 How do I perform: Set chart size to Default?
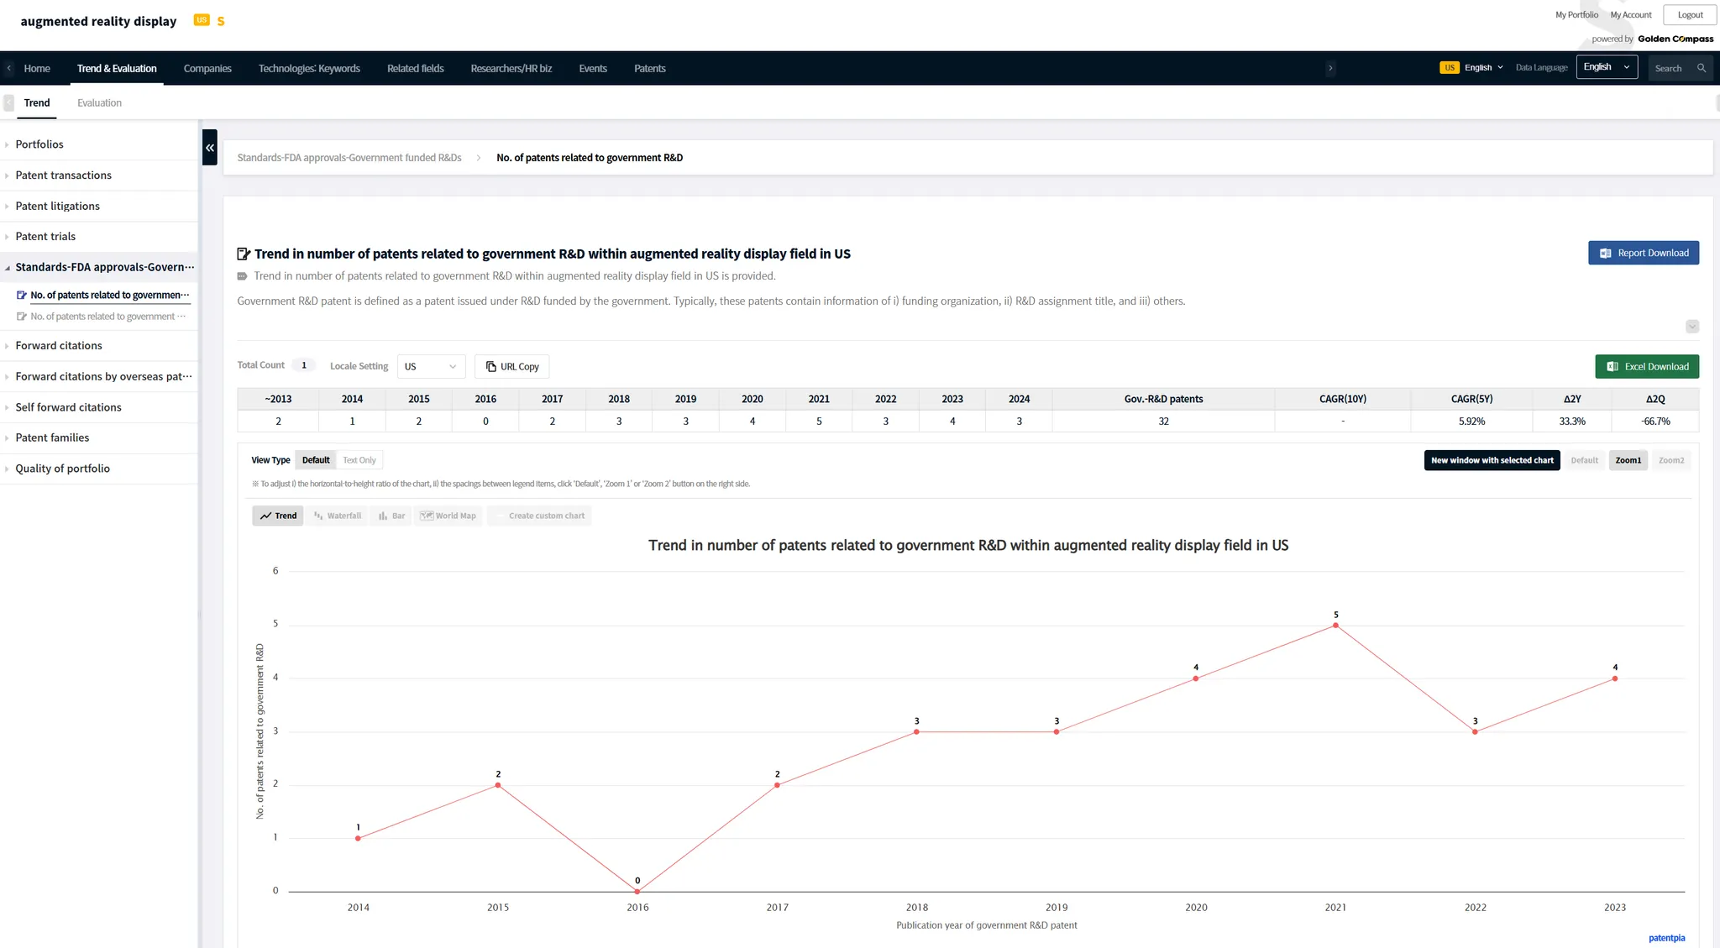[x=1584, y=460]
